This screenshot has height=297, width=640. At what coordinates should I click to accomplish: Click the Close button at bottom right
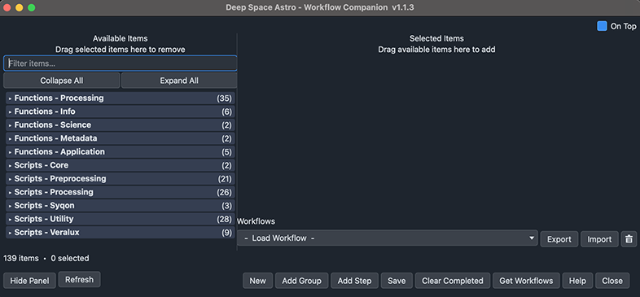[x=612, y=281]
